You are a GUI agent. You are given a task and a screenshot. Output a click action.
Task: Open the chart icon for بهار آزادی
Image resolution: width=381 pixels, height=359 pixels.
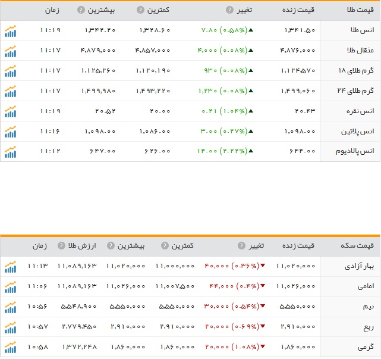click(10, 267)
